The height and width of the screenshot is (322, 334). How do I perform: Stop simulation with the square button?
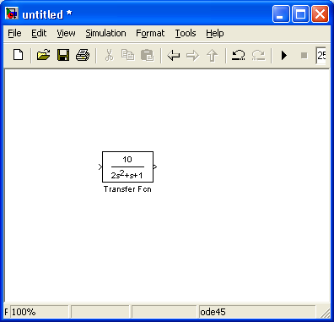304,55
